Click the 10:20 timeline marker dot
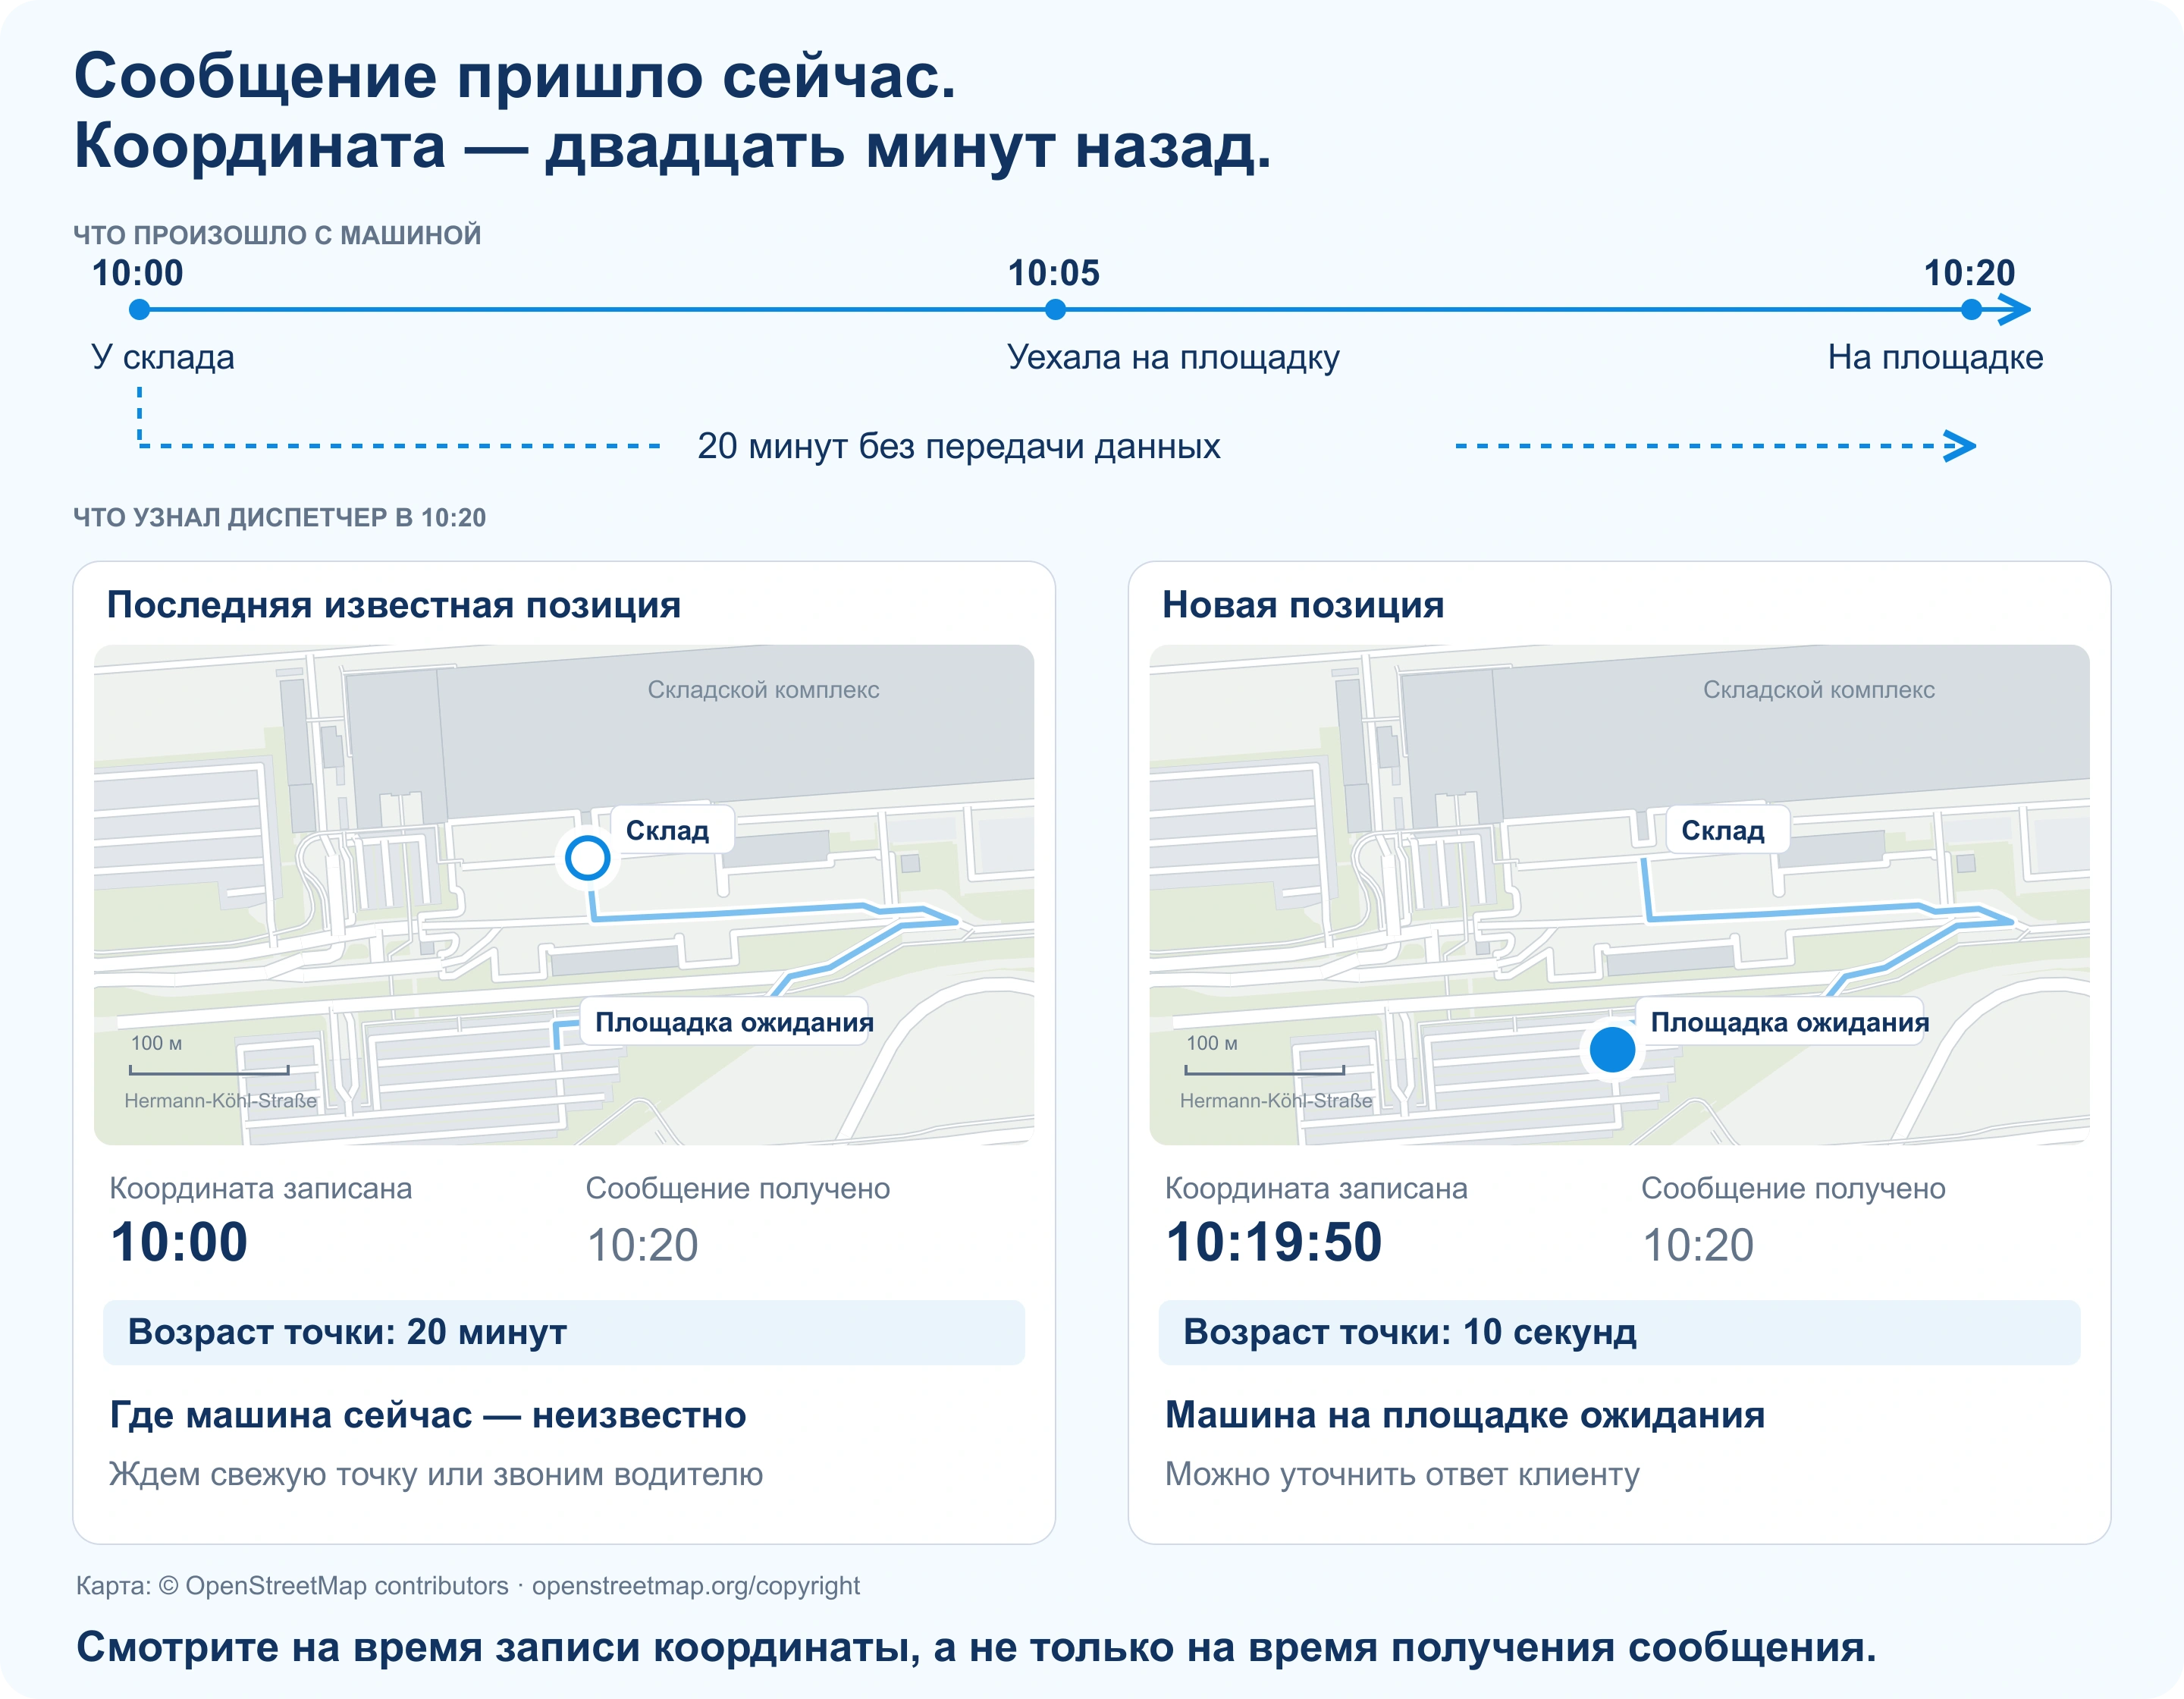2184x1699 pixels. [1971, 310]
